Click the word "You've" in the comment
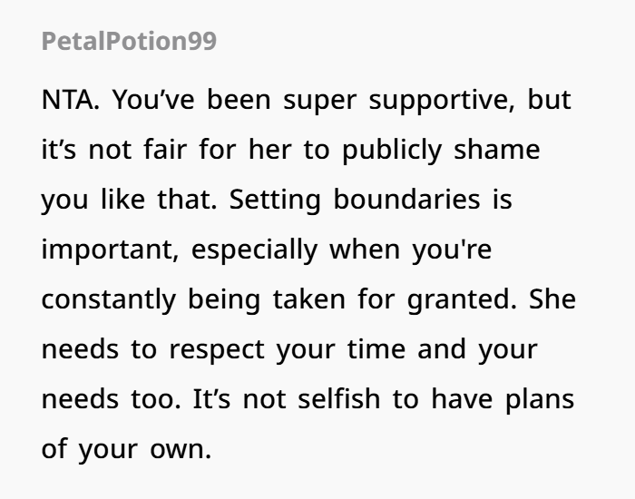 [153, 100]
